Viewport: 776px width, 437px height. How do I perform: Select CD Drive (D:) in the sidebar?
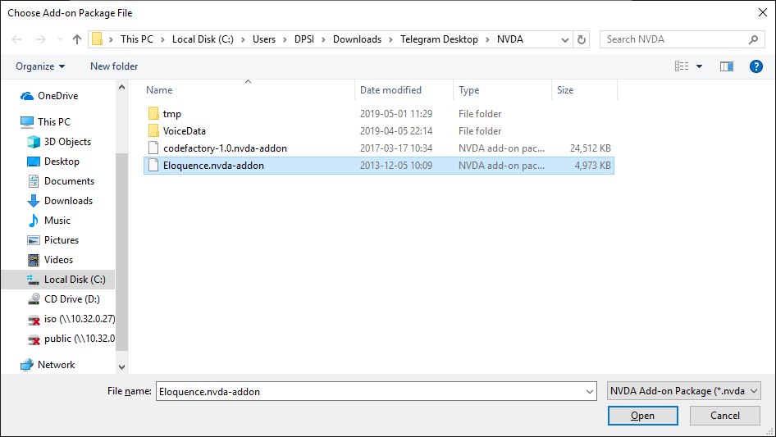[71, 299]
